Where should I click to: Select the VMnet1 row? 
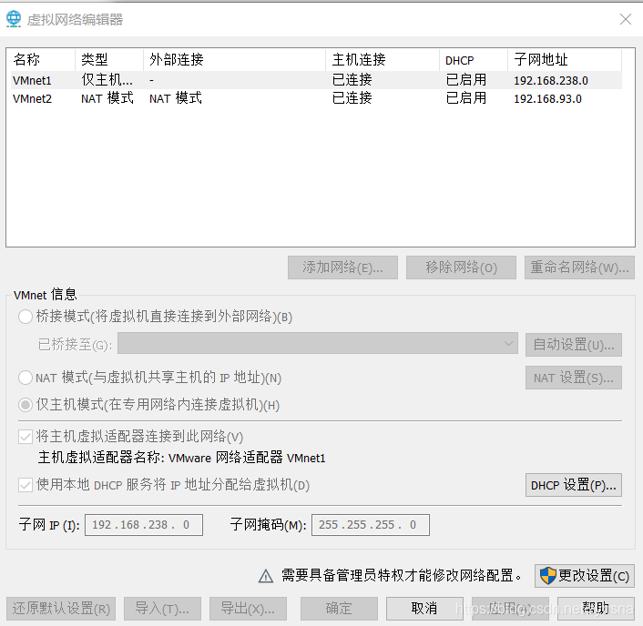click(317, 80)
